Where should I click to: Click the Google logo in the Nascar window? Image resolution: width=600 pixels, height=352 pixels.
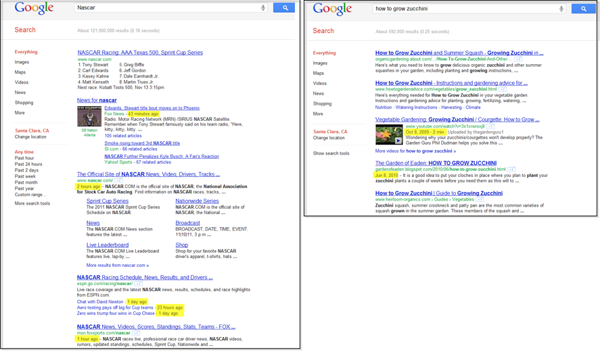tap(34, 8)
